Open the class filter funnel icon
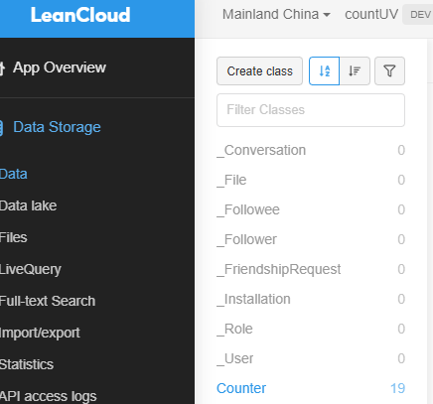 [x=389, y=71]
